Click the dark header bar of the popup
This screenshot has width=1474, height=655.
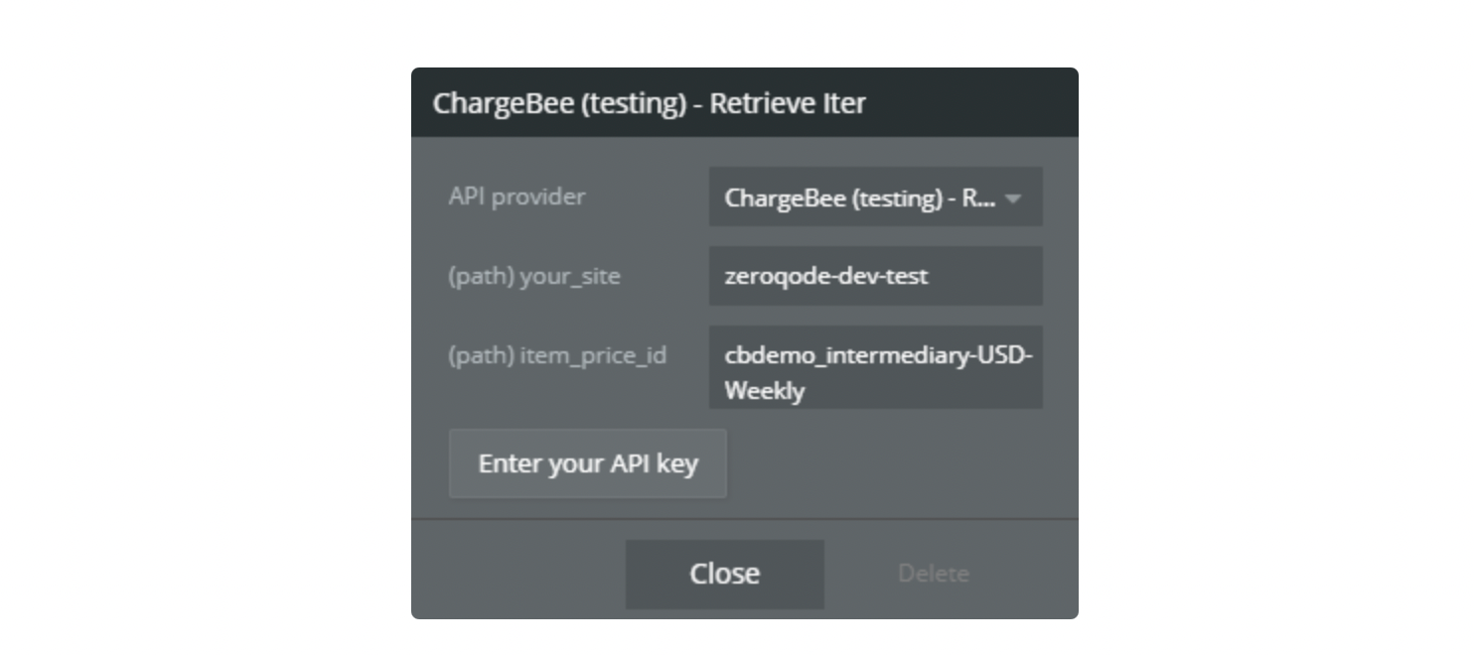point(745,102)
